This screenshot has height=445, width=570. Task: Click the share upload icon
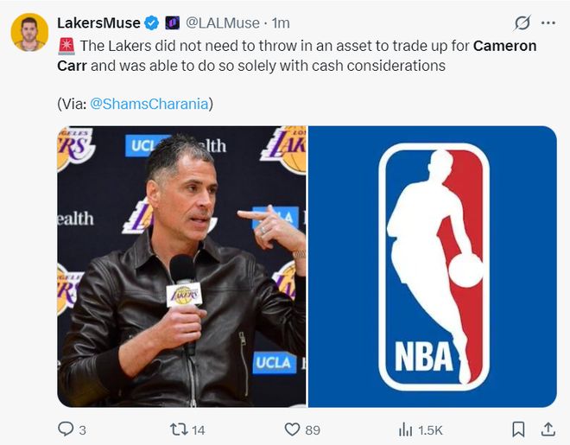click(x=548, y=429)
